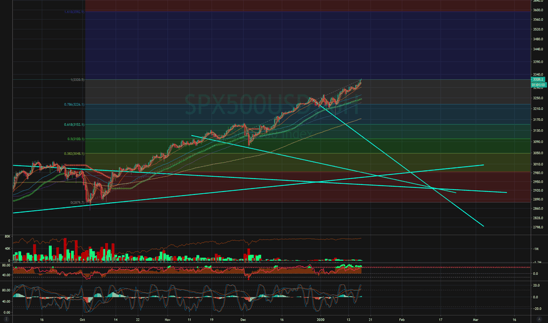Select the 0(2879.7) Fibonacci label

[77, 203]
